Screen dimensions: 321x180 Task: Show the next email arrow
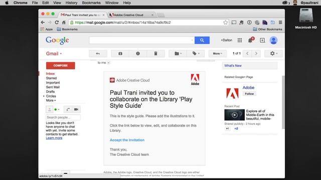tap(256, 53)
